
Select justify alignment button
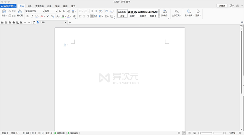click(92, 16)
